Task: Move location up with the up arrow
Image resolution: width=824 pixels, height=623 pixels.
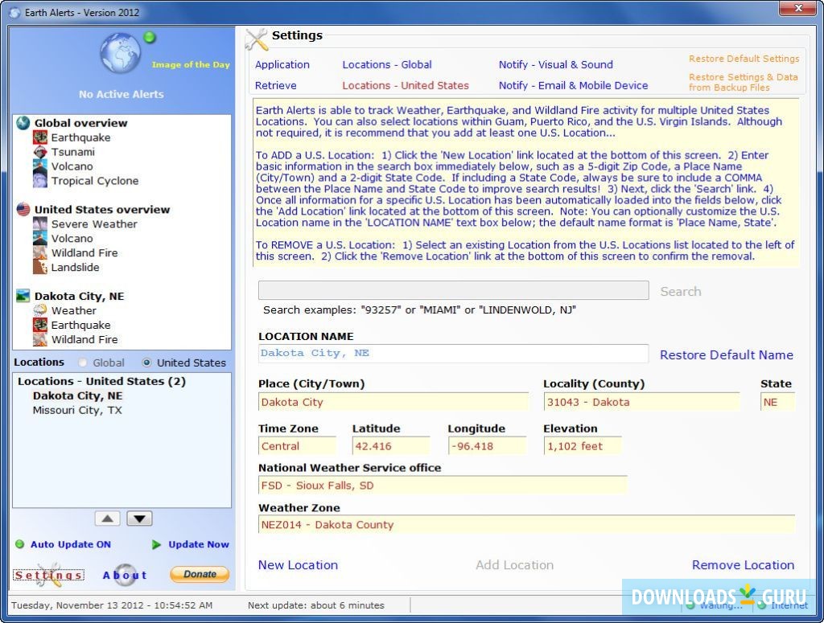Action: coord(108,518)
